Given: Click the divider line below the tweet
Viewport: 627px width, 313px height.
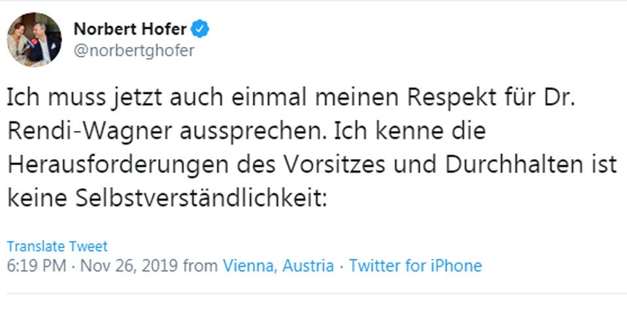Looking at the screenshot, I should 313,293.
